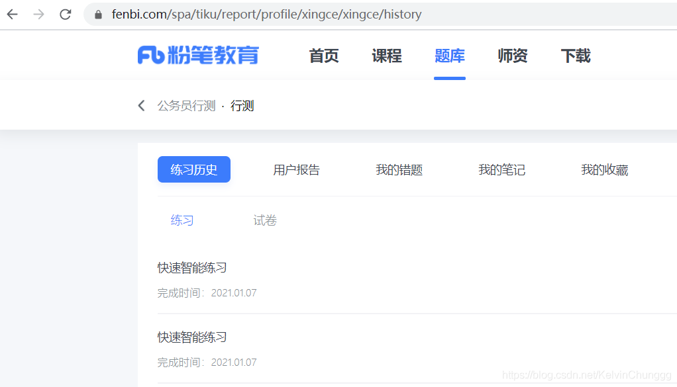Open the 师资 navigation item

pyautogui.click(x=512, y=56)
